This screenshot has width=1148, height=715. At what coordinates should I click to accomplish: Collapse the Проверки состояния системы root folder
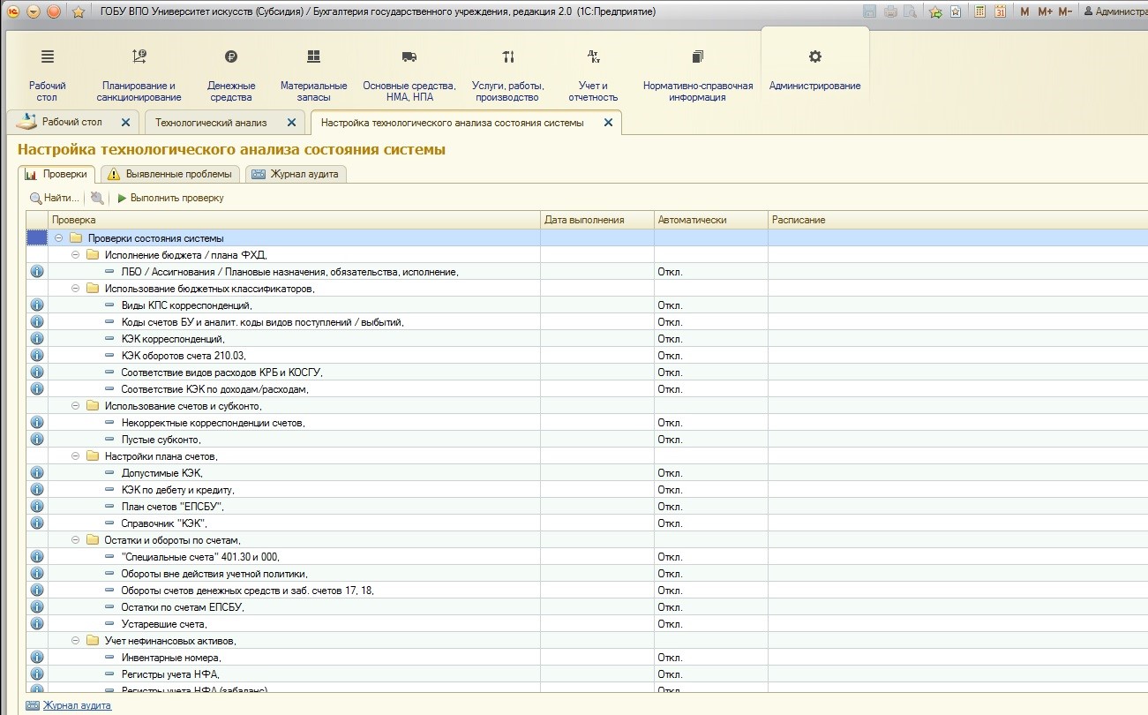(59, 238)
